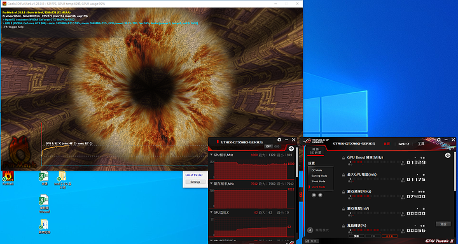Unlock the GPU Boost frequency lock icon

pyautogui.click(x=343, y=158)
